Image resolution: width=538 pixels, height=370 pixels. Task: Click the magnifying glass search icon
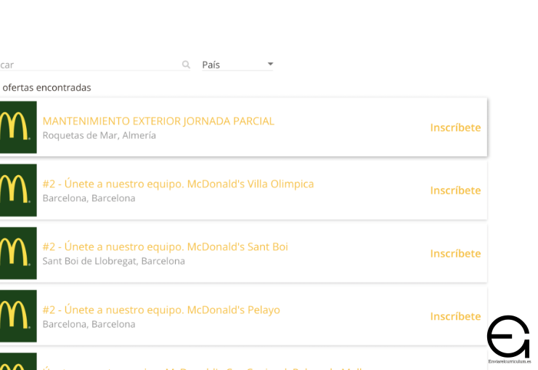pos(186,65)
